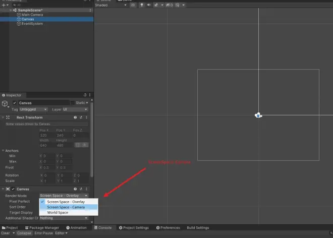This screenshot has height=238, width=333.
Task: Toggle the Collapse console button
Action: coord(24,233)
